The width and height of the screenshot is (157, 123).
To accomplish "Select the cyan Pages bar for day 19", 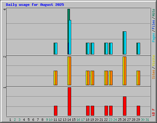I will pyautogui.click(x=93, y=49).
